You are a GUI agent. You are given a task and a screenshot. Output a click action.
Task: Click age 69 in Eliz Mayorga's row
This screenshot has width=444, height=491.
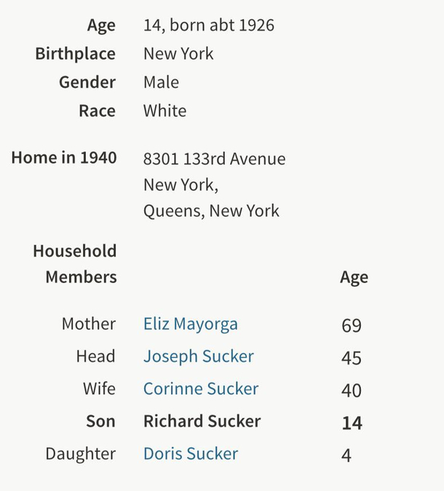click(x=352, y=325)
